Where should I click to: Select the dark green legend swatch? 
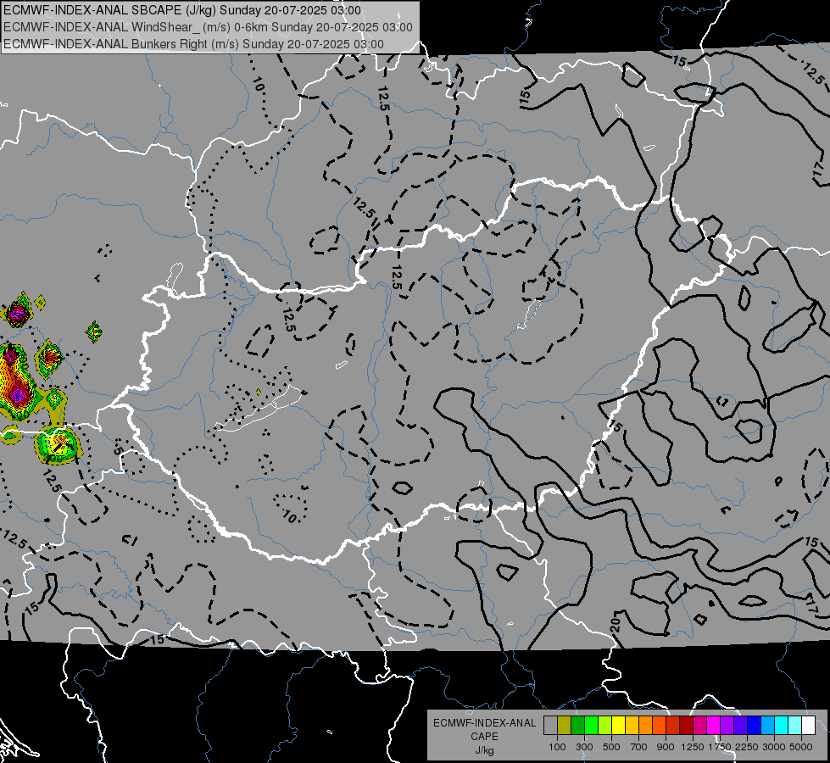577,726
